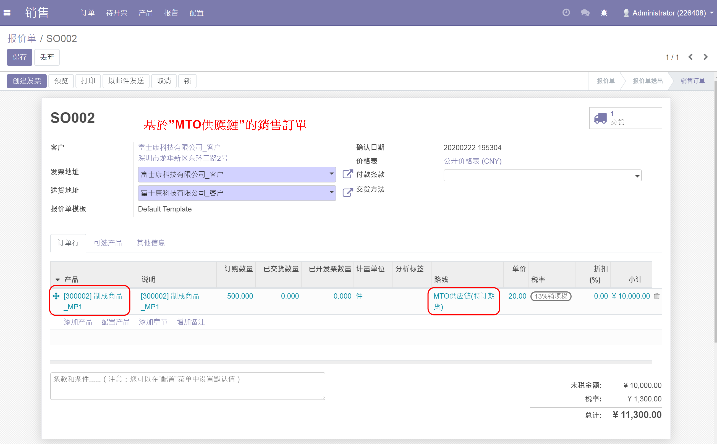Expand the invoice address dropdown
This screenshot has height=444, width=717.
331,174
